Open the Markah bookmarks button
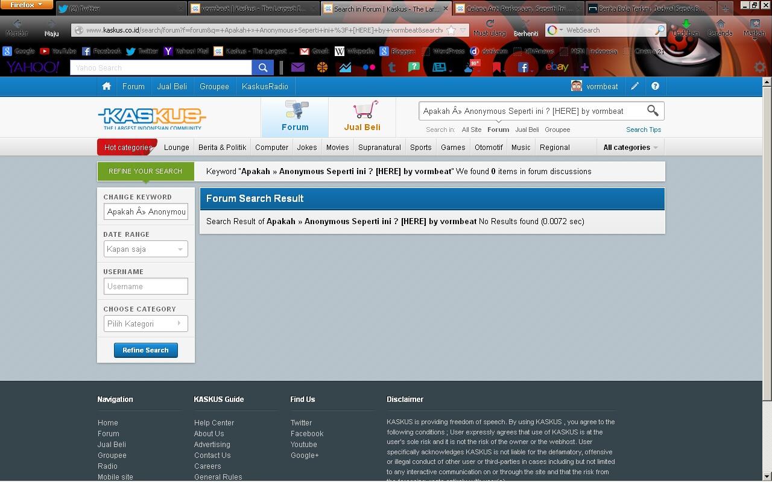The image size is (772, 482). [x=754, y=28]
